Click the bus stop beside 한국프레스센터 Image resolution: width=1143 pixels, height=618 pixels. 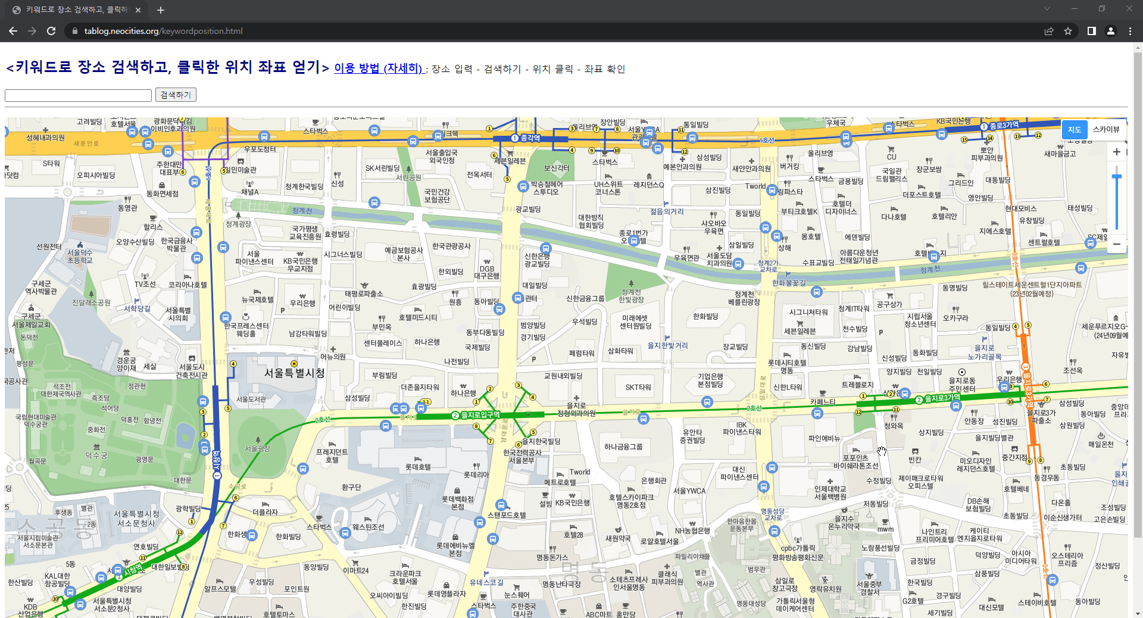point(225,317)
